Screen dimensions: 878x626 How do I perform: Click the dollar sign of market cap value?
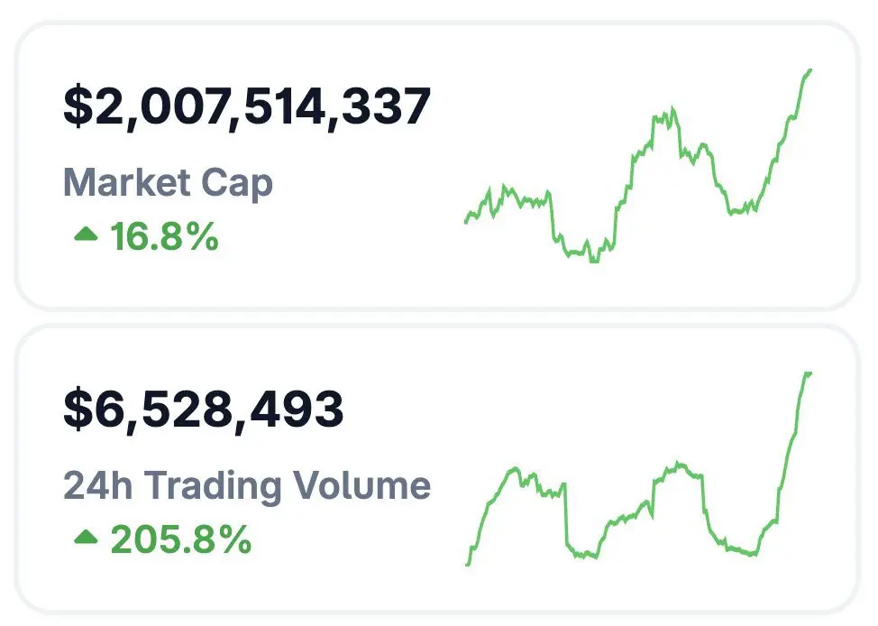78,106
